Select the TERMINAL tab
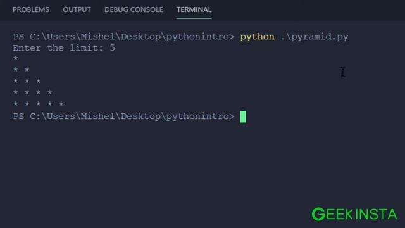 (194, 10)
